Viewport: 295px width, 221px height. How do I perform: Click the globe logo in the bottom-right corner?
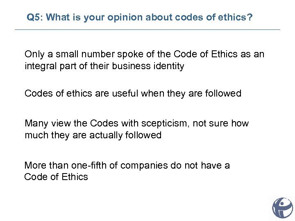(283, 207)
